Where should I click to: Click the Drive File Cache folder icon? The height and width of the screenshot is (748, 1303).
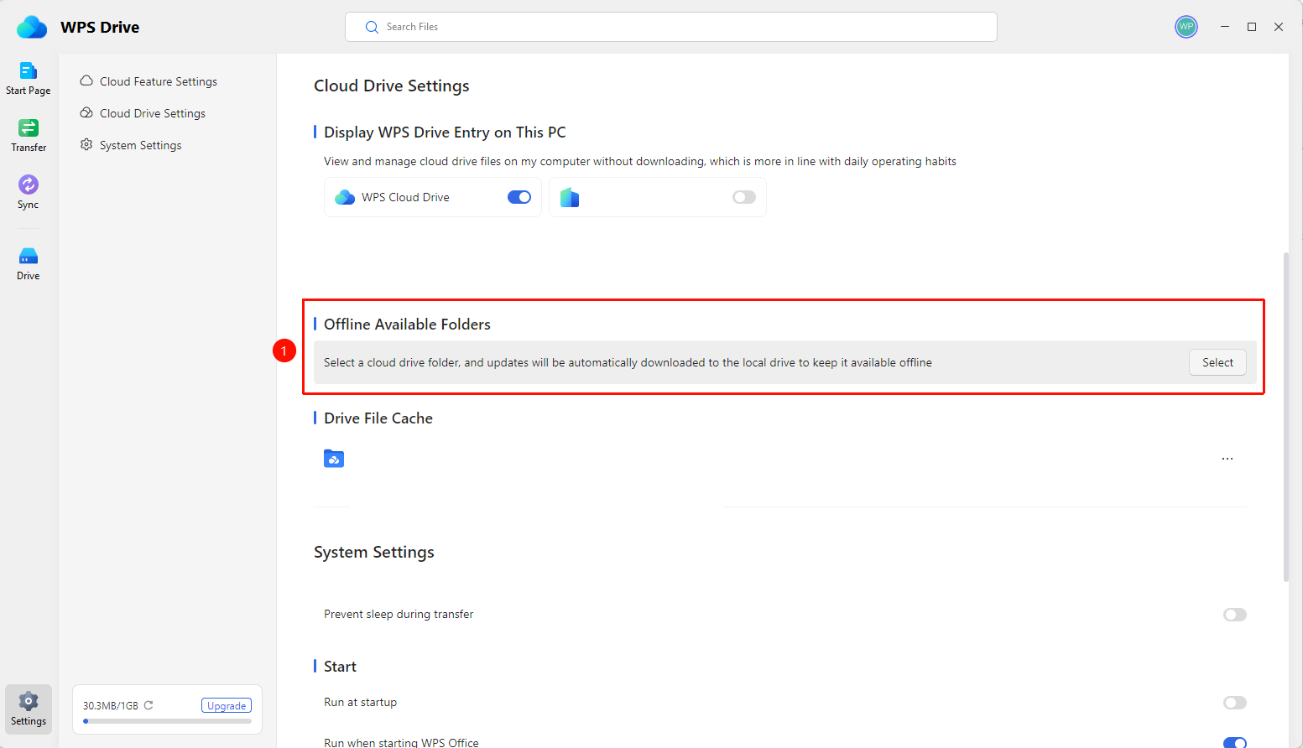coord(334,459)
